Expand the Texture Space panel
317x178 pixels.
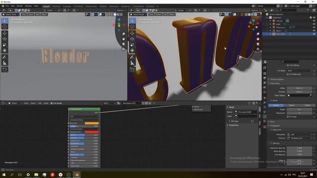click(x=276, y=79)
